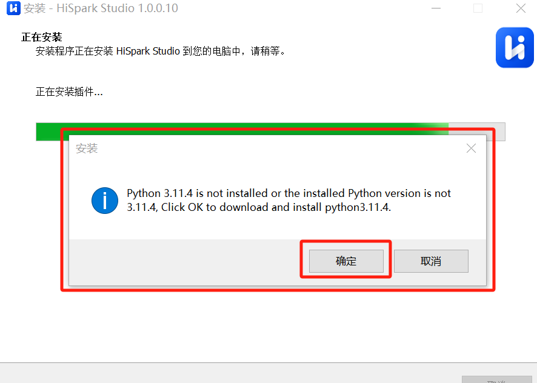Click the blue information icon in dialog
The height and width of the screenshot is (383, 537).
point(105,201)
